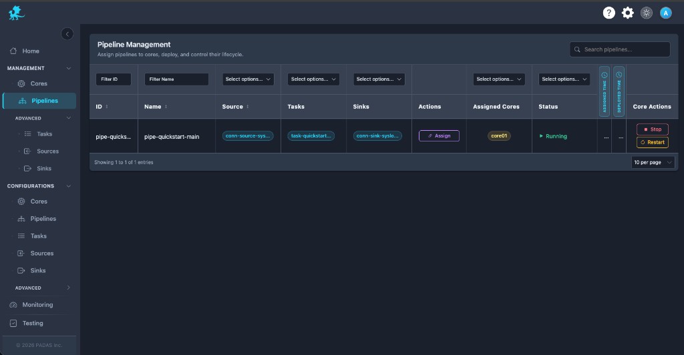Open Sources under Management Advanced

click(41, 151)
